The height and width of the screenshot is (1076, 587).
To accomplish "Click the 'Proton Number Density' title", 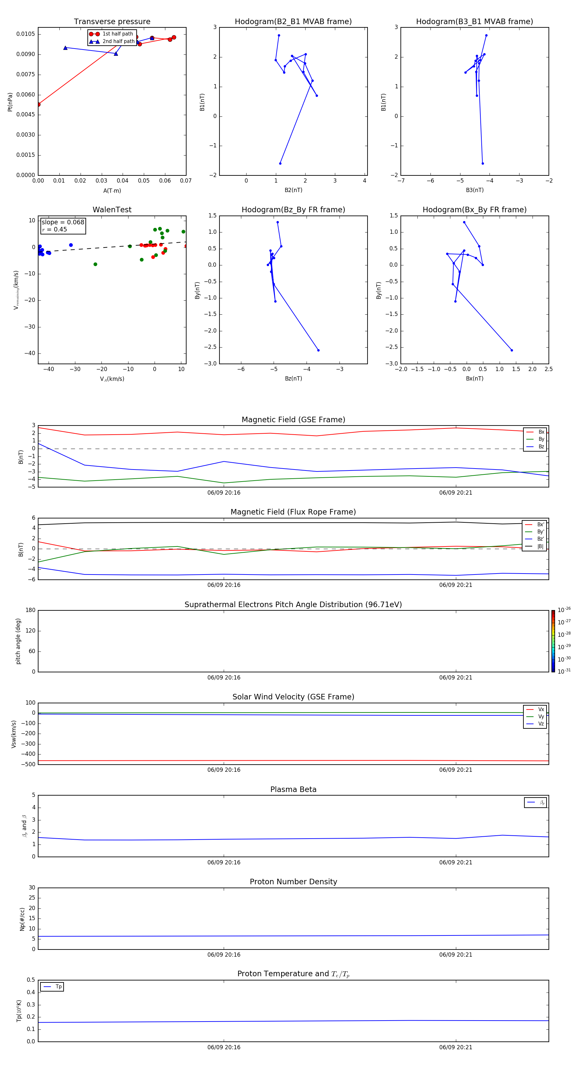I will 293,882.
